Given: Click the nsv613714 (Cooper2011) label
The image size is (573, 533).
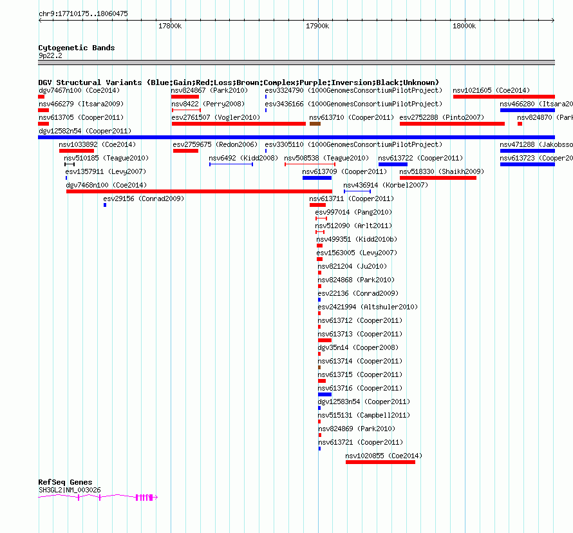Looking at the screenshot, I should tap(360, 361).
